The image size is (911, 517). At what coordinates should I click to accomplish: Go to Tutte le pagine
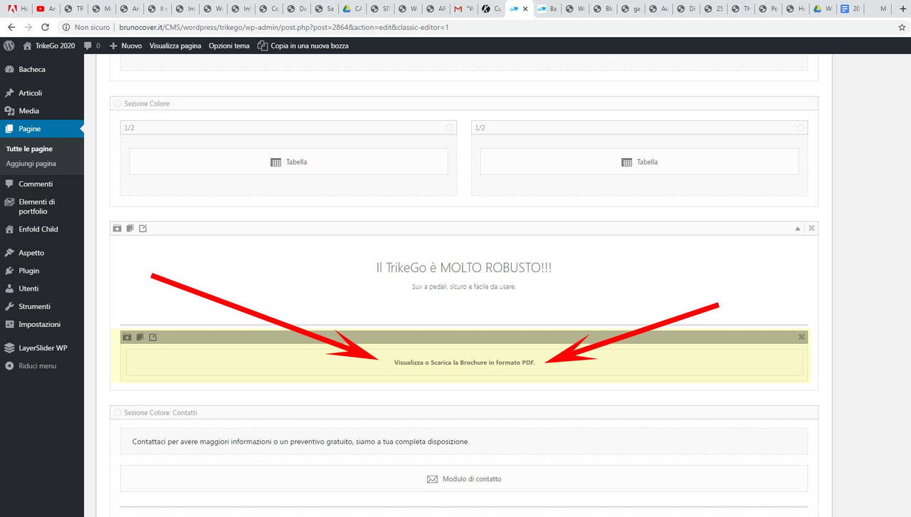29,149
